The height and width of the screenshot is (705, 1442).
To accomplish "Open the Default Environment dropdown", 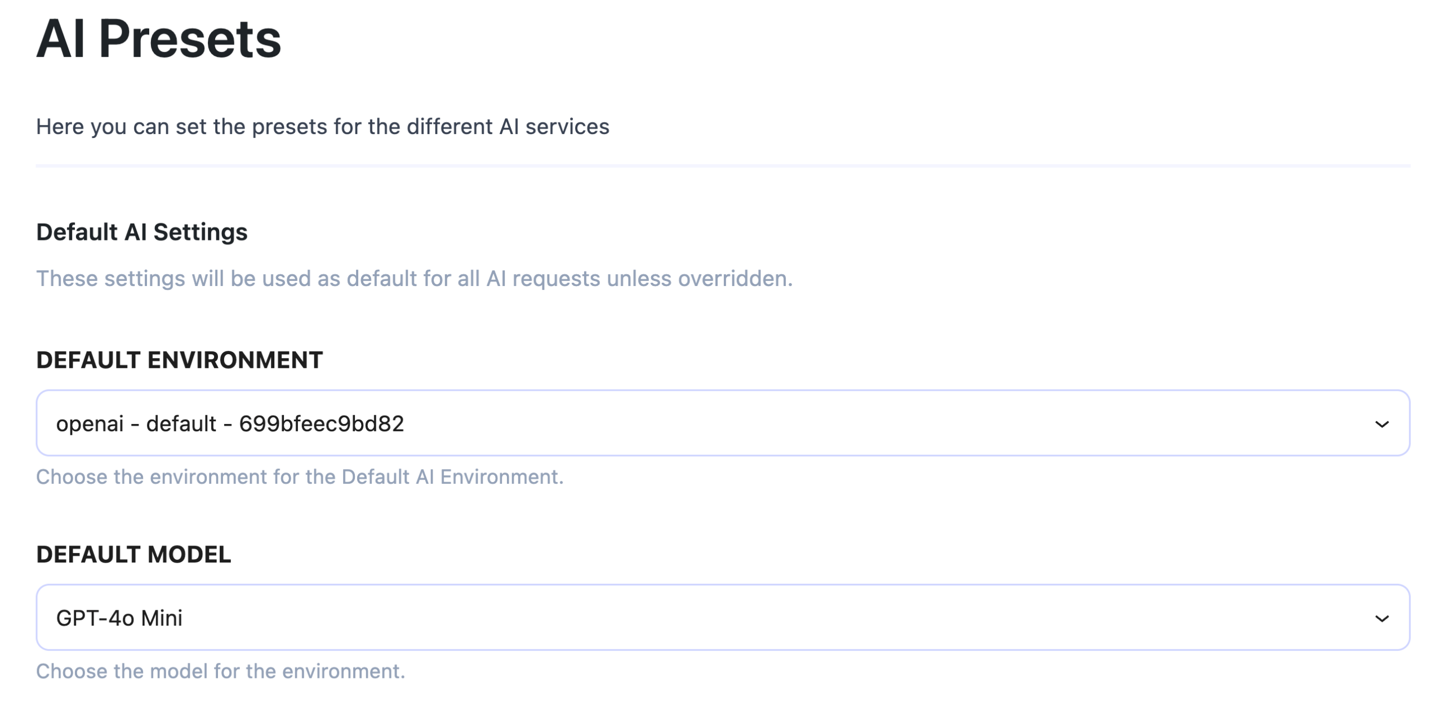I will [722, 423].
